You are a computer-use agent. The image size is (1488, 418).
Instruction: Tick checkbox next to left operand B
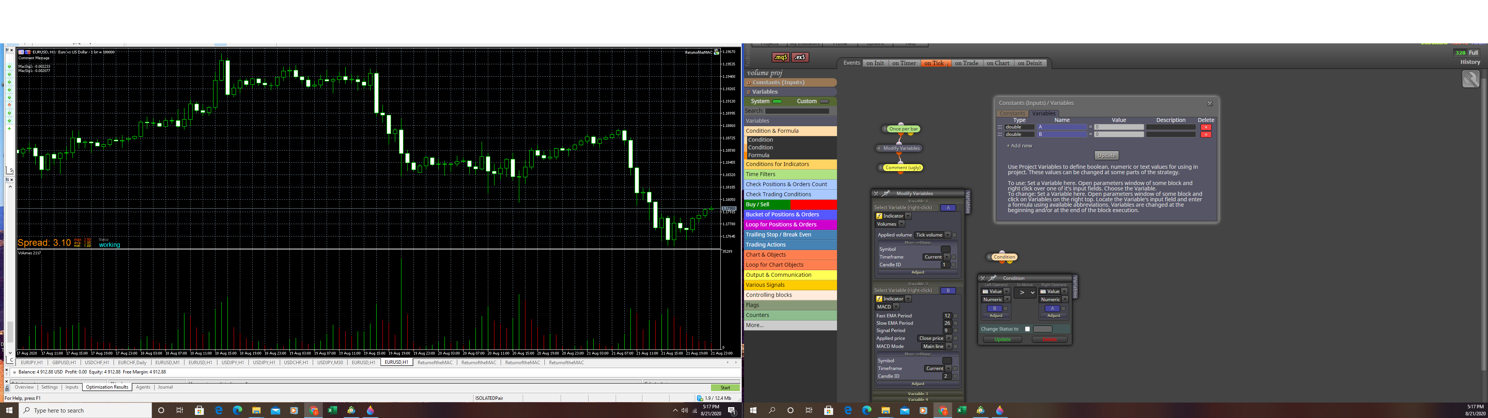[x=1006, y=308]
